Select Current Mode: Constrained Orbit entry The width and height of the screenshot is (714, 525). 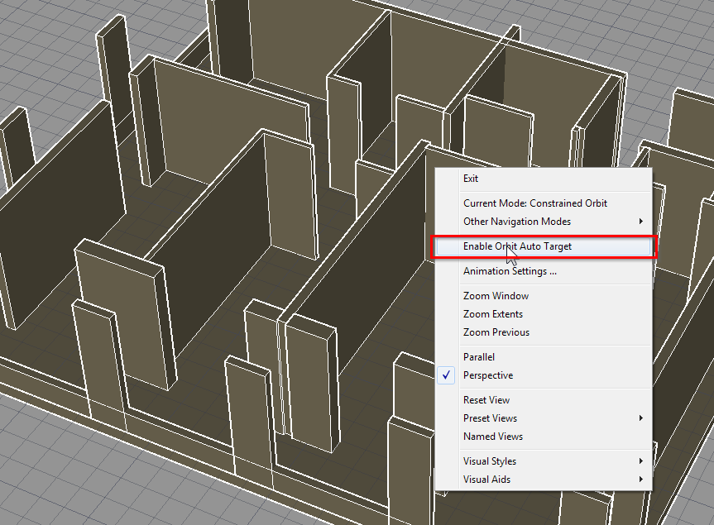tap(535, 203)
